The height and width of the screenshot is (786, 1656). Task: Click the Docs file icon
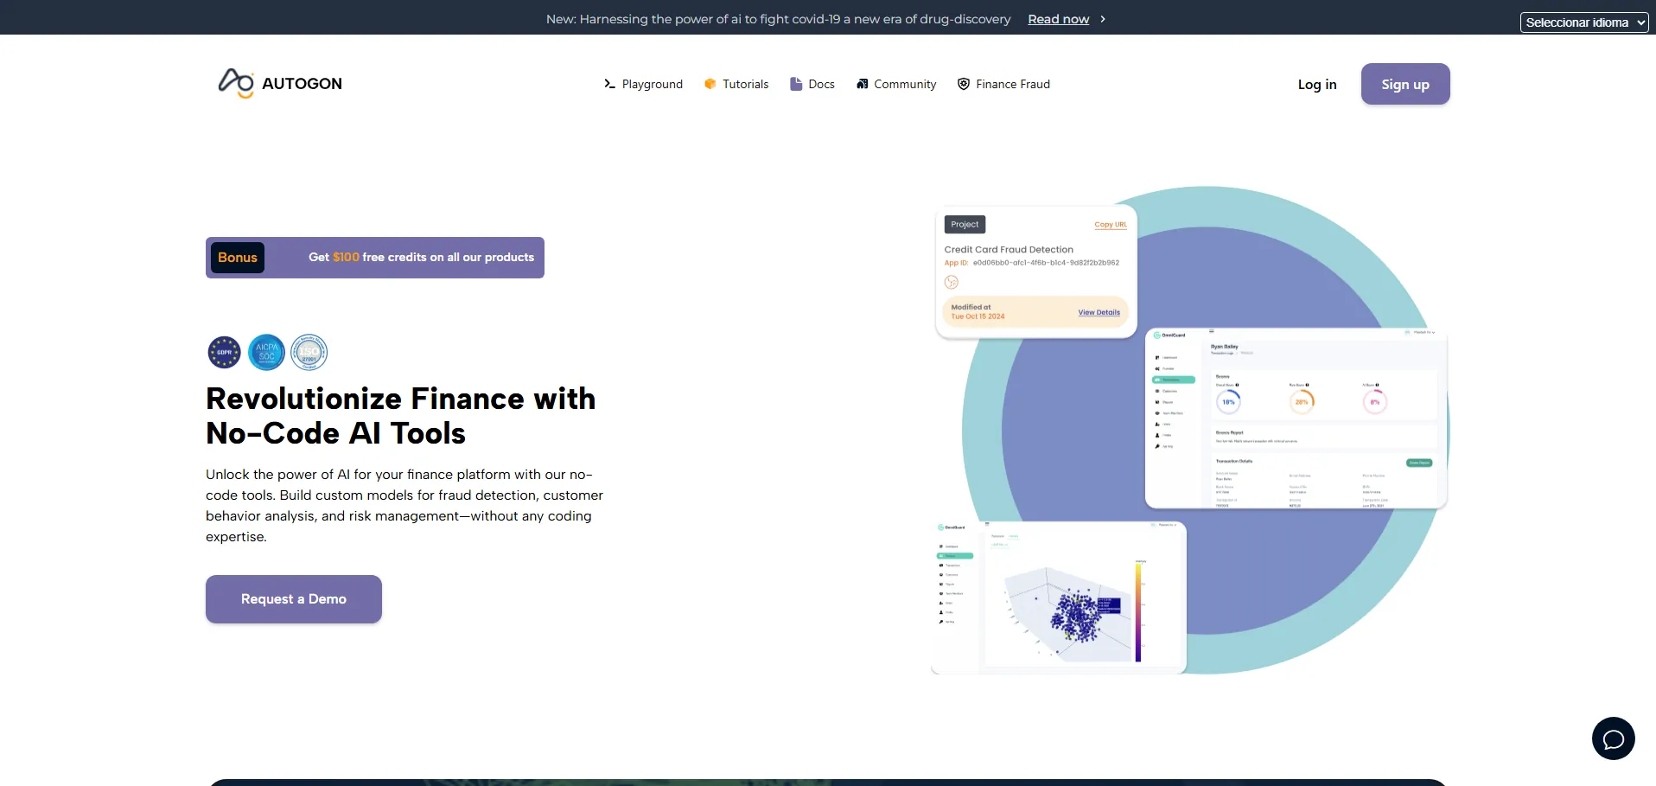coord(796,84)
